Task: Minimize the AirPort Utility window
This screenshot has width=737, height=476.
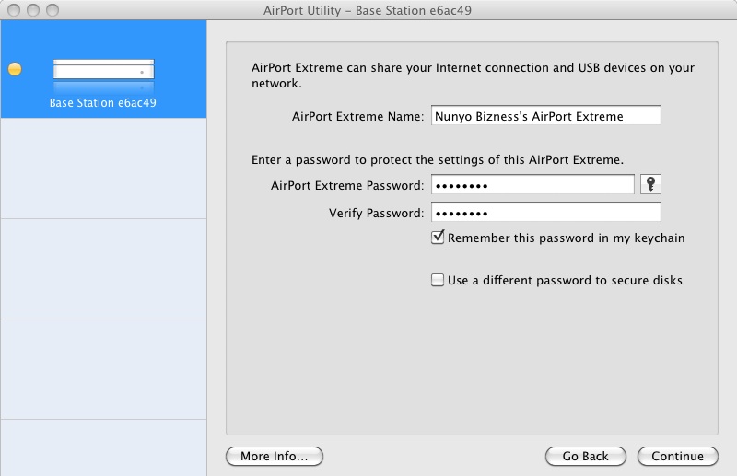Action: (x=32, y=9)
